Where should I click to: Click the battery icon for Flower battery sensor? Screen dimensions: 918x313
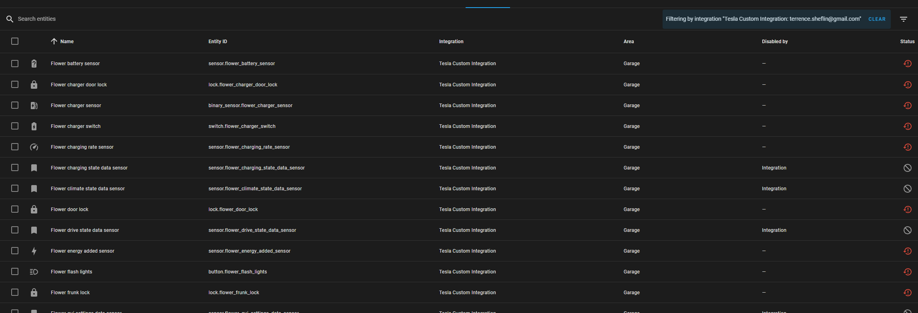point(34,64)
